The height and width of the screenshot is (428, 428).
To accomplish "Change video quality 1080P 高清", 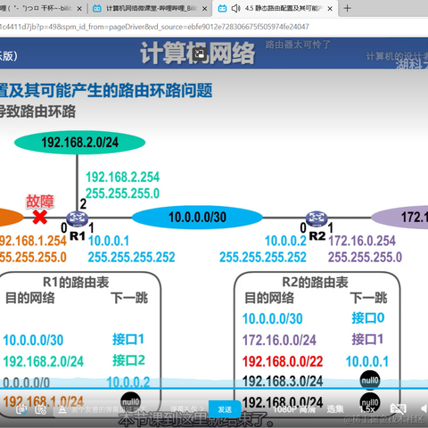I will click(294, 409).
